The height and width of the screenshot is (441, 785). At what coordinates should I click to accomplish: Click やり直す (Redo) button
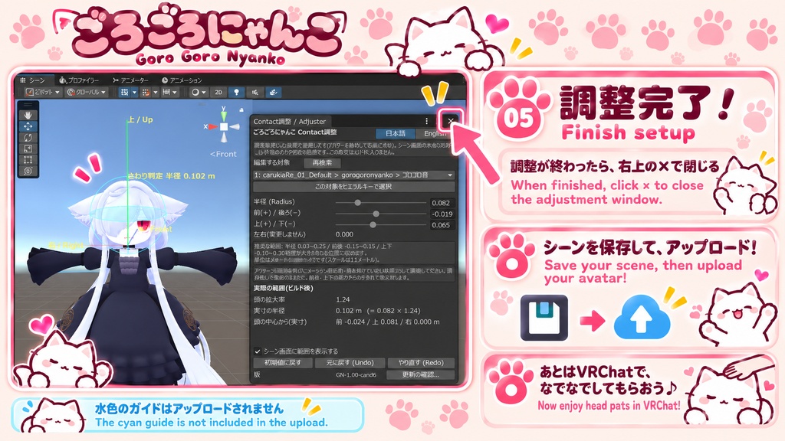coord(421,362)
